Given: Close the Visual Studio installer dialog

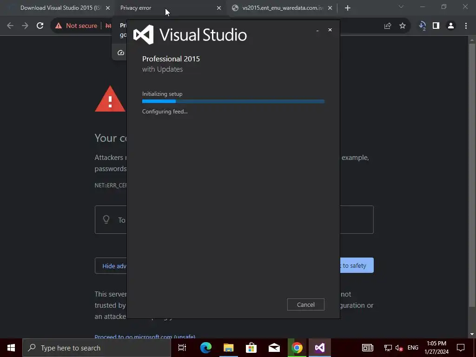Looking at the screenshot, I should pos(330,30).
